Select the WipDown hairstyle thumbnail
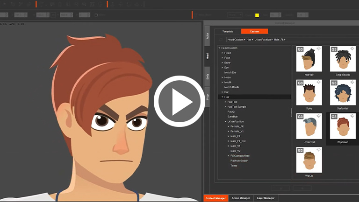The height and width of the screenshot is (202, 359). coord(343,126)
